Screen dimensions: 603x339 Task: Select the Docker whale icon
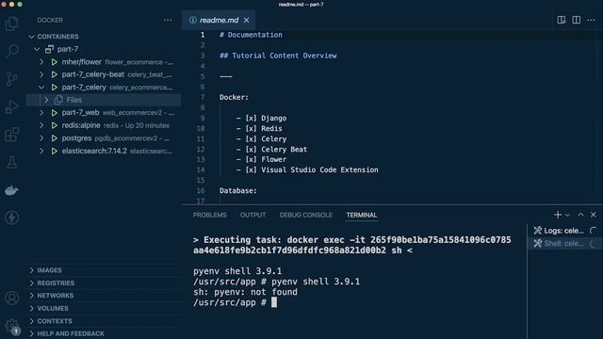click(x=12, y=190)
